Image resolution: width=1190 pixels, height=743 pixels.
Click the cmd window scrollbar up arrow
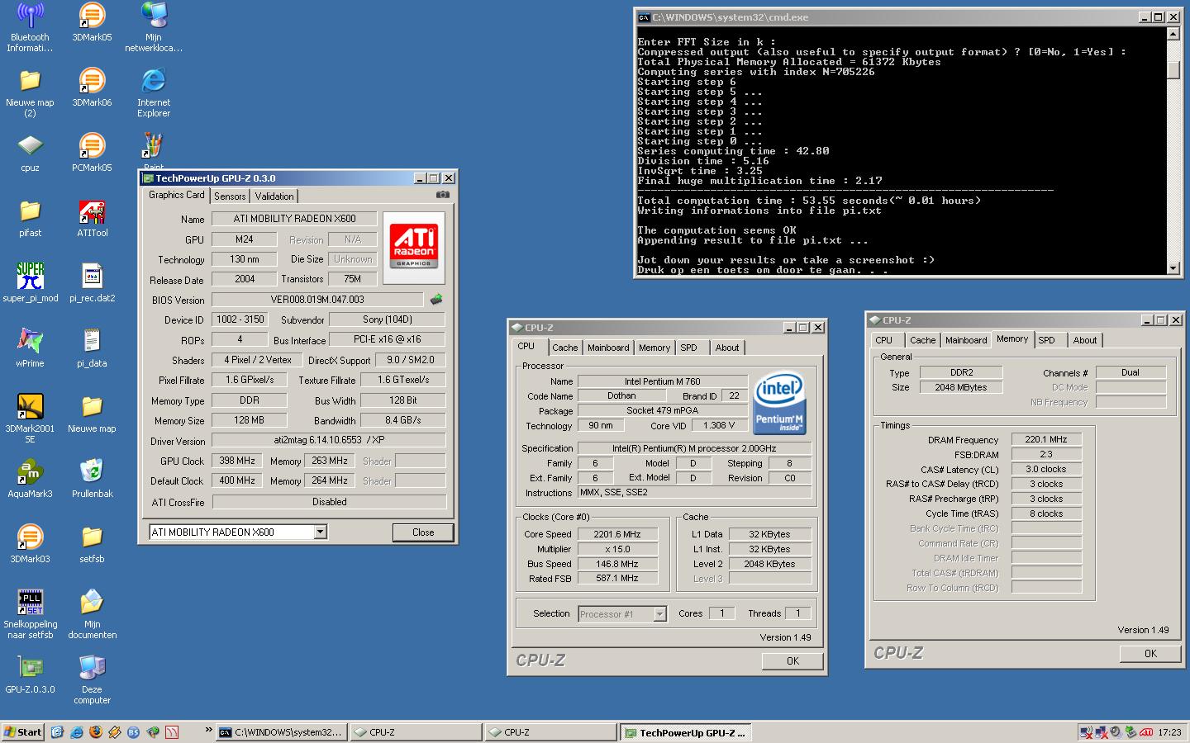tap(1173, 34)
